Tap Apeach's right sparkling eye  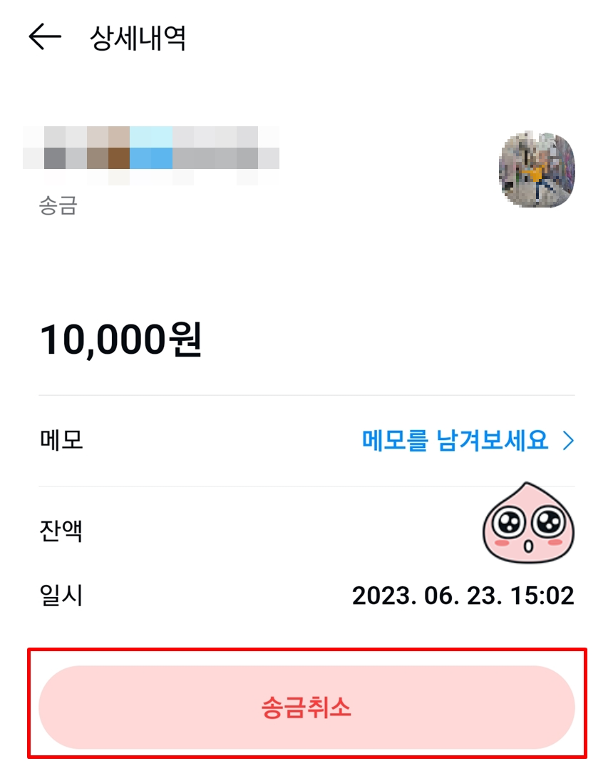[x=548, y=522]
